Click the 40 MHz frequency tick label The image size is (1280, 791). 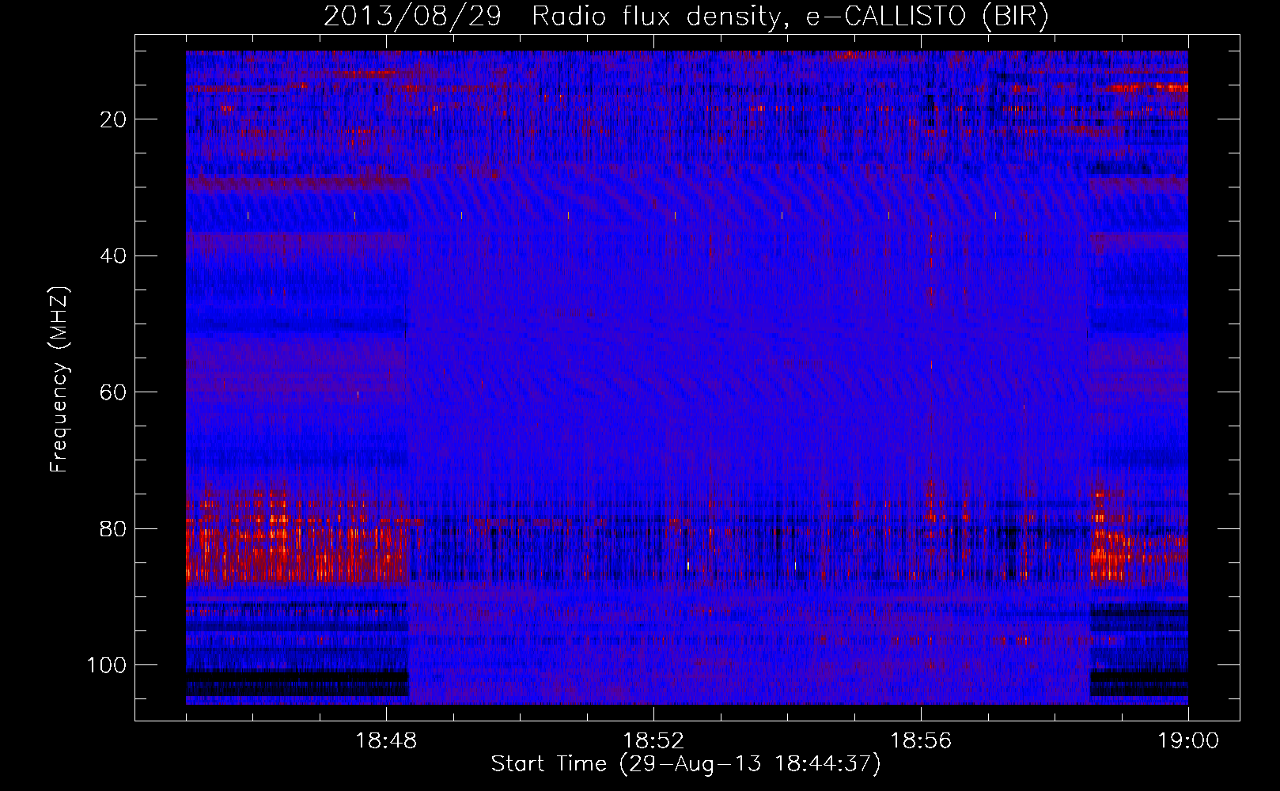pos(114,256)
